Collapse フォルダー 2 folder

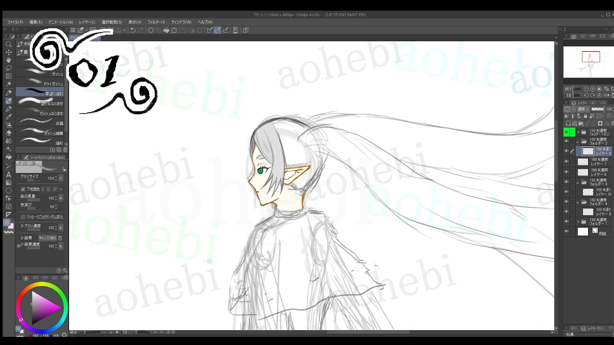(578, 141)
